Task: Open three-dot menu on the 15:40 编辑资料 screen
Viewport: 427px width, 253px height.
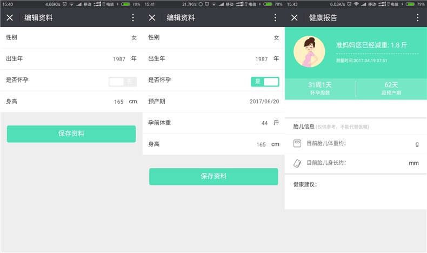Action: [x=133, y=18]
